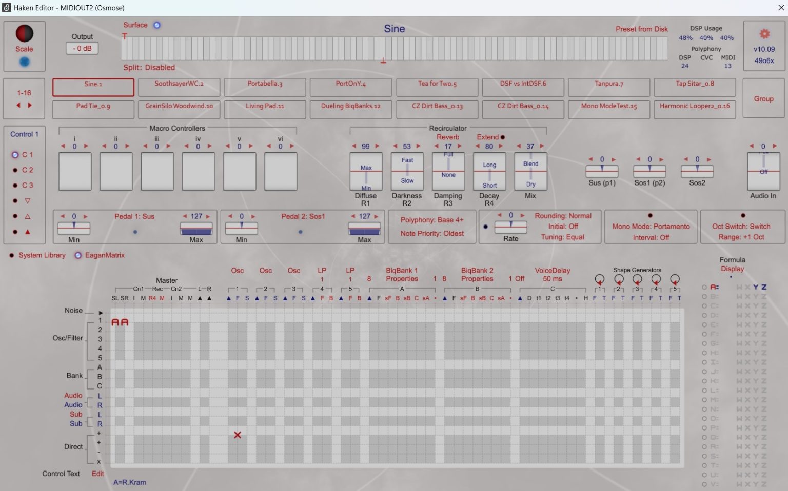Click the macro controller iii pad
Image resolution: width=788 pixels, height=491 pixels.
157,172
